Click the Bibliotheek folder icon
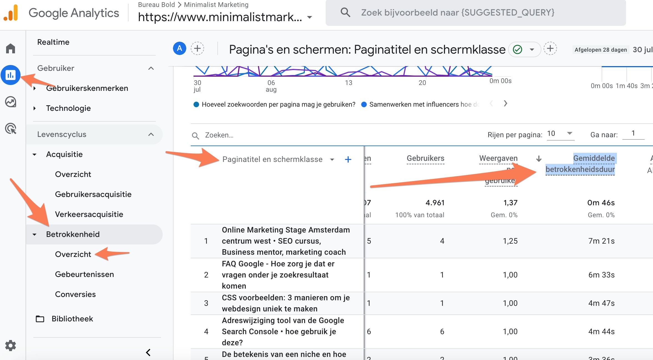Screen dimensions: 653x360 point(40,319)
